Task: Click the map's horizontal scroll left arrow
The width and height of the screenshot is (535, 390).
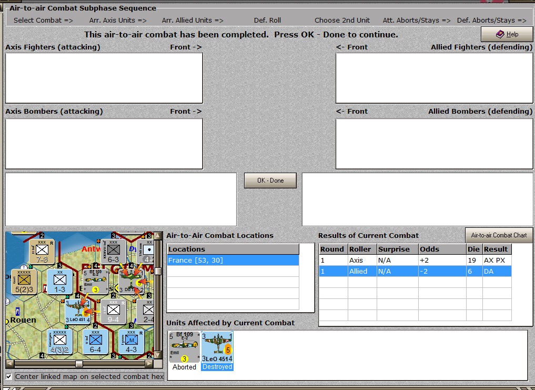Action: [10, 364]
